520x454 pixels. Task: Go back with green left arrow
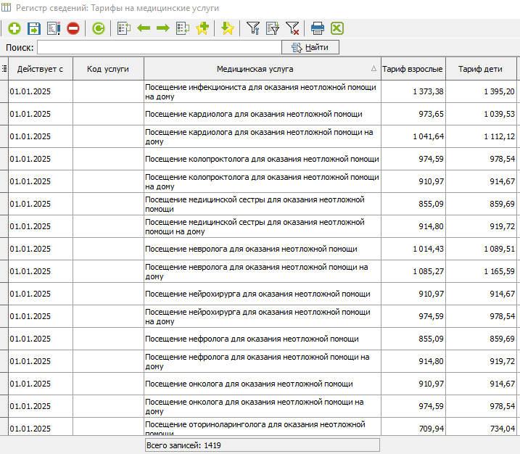[144, 28]
